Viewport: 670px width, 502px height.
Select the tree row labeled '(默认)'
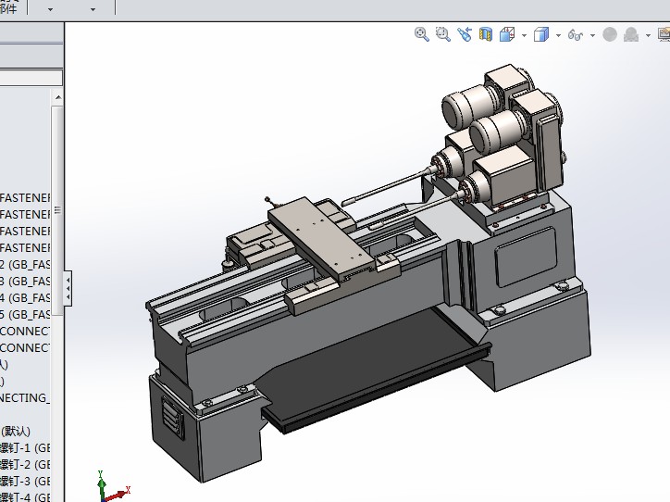coord(16,431)
